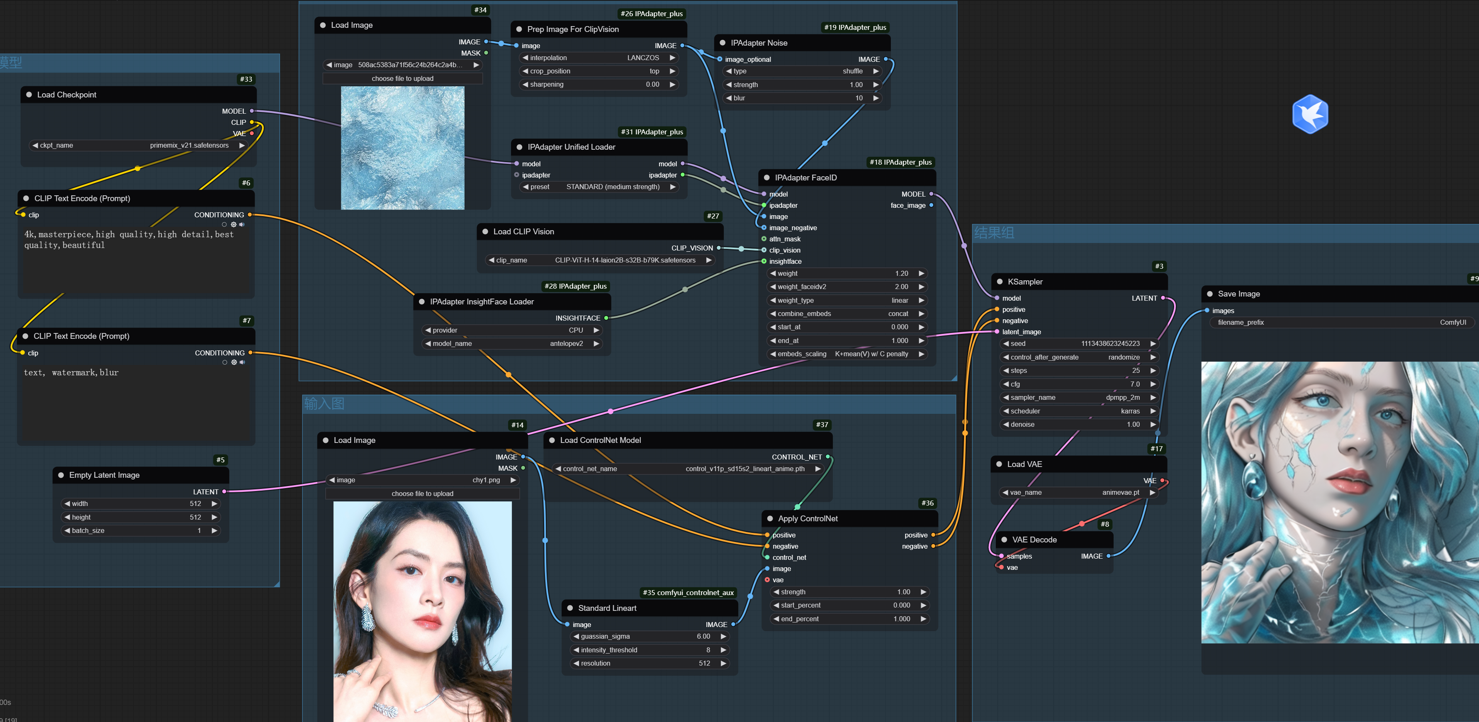Image resolution: width=1479 pixels, height=722 pixels.
Task: Collapse the Load CLIP Vision node dot
Action: pos(485,232)
